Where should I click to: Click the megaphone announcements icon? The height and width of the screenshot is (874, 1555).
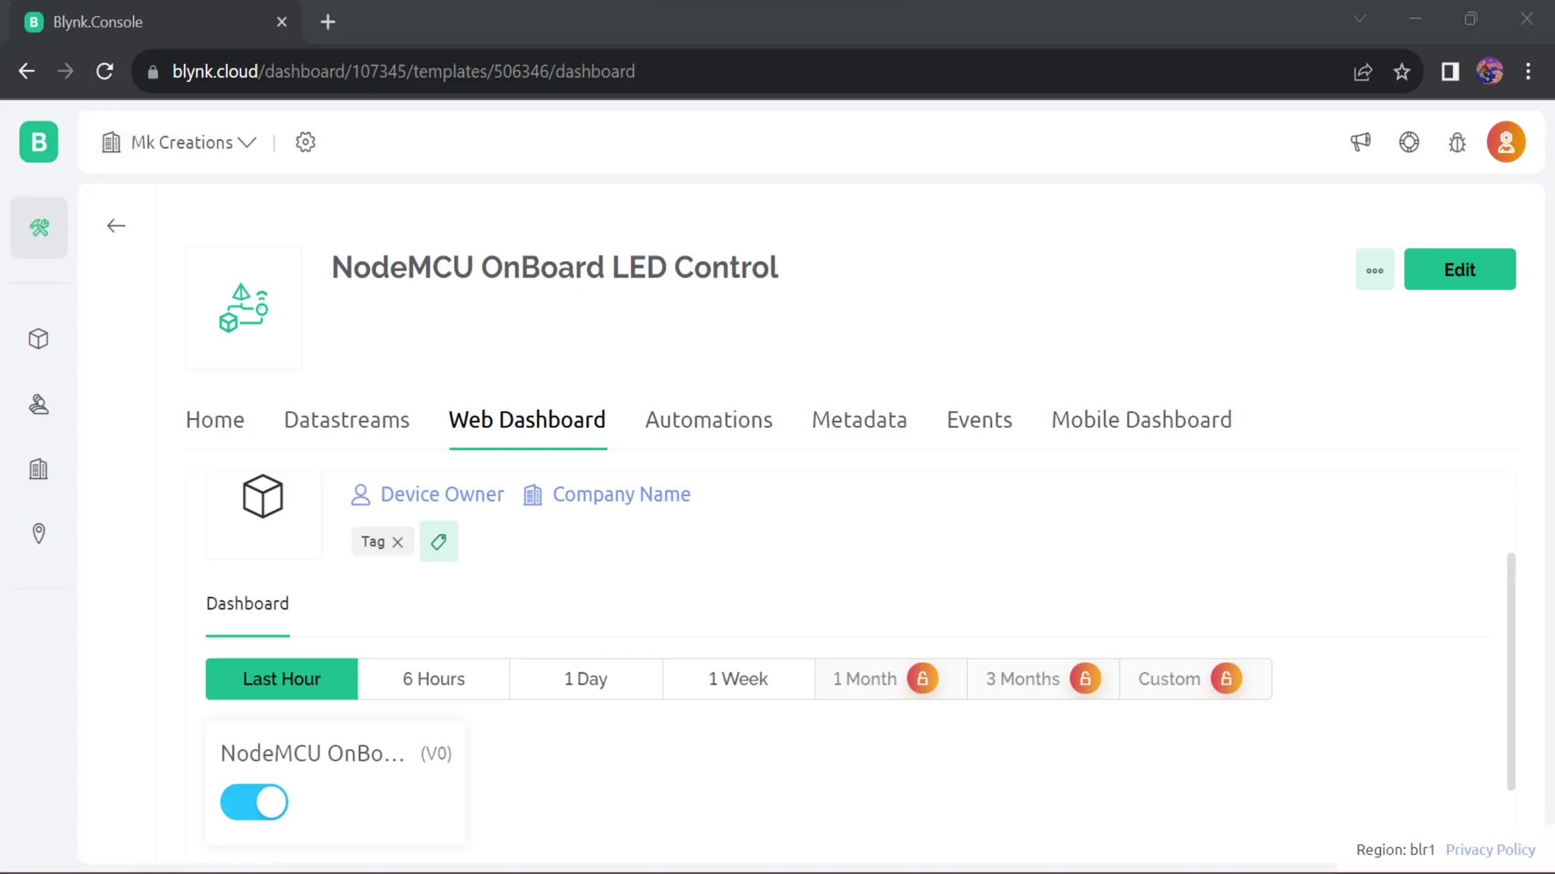click(x=1361, y=142)
